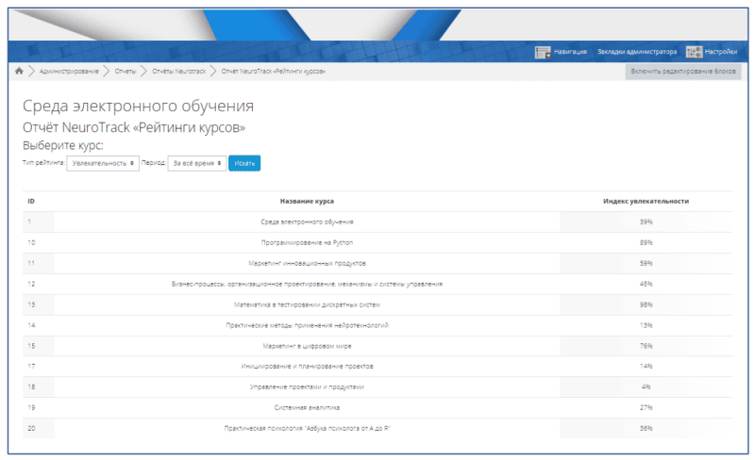Screen dimensions: 755x460
Task: Go to Администрирование breadcrumb
Action: coord(69,72)
